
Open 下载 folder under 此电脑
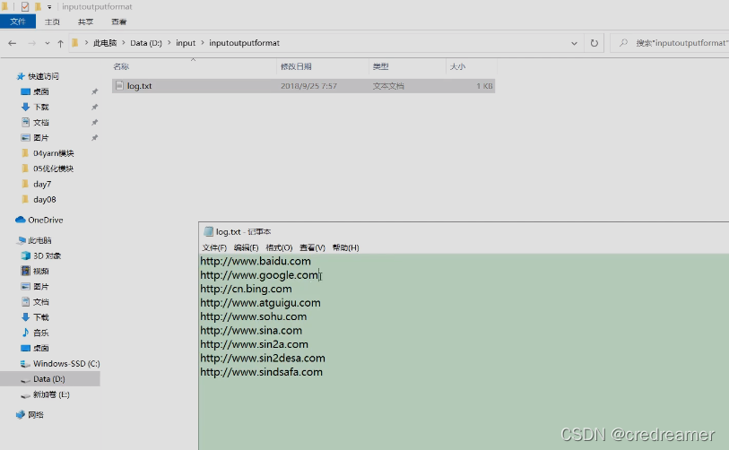point(41,317)
